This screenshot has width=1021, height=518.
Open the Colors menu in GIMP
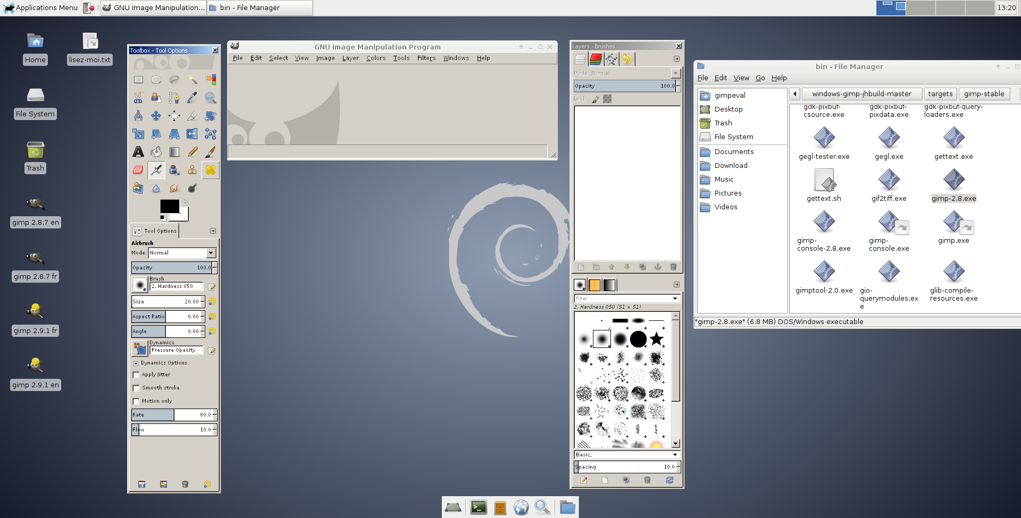[376, 58]
